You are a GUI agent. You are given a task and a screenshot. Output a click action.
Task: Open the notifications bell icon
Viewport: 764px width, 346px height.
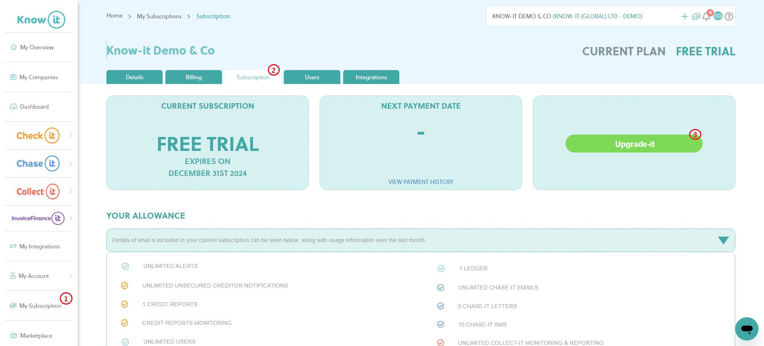706,16
